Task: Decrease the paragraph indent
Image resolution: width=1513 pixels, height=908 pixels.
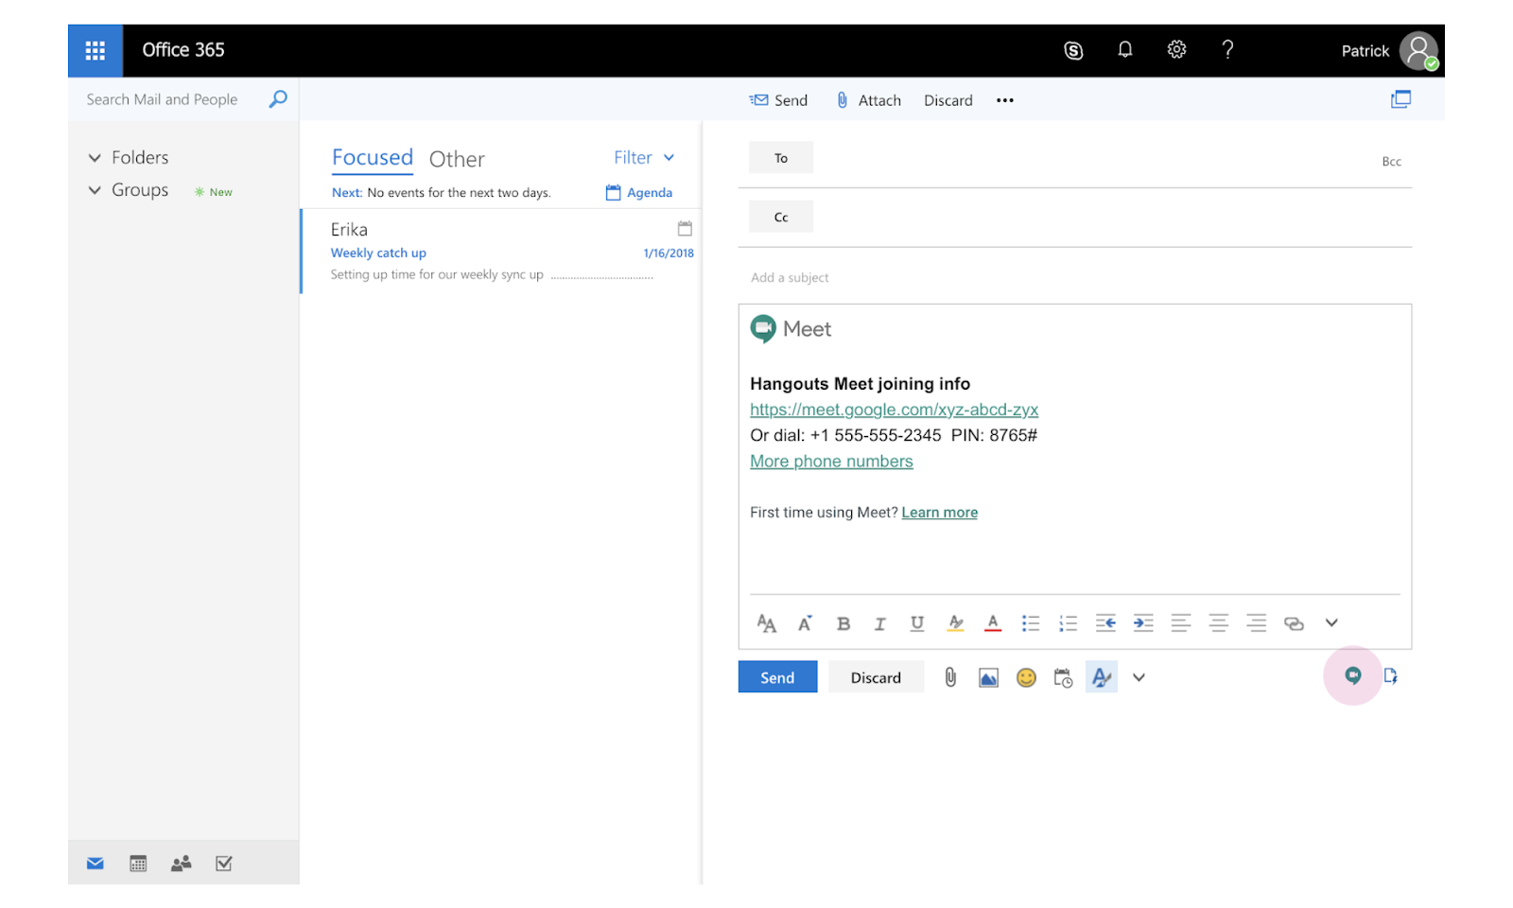Action: tap(1105, 622)
